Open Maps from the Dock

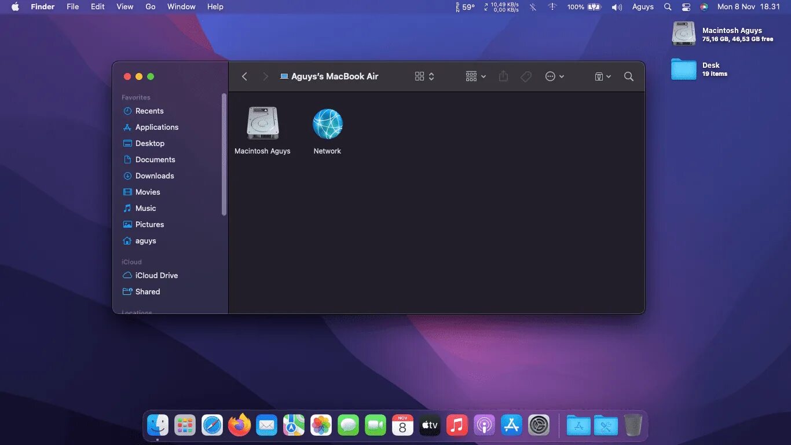pyautogui.click(x=294, y=426)
